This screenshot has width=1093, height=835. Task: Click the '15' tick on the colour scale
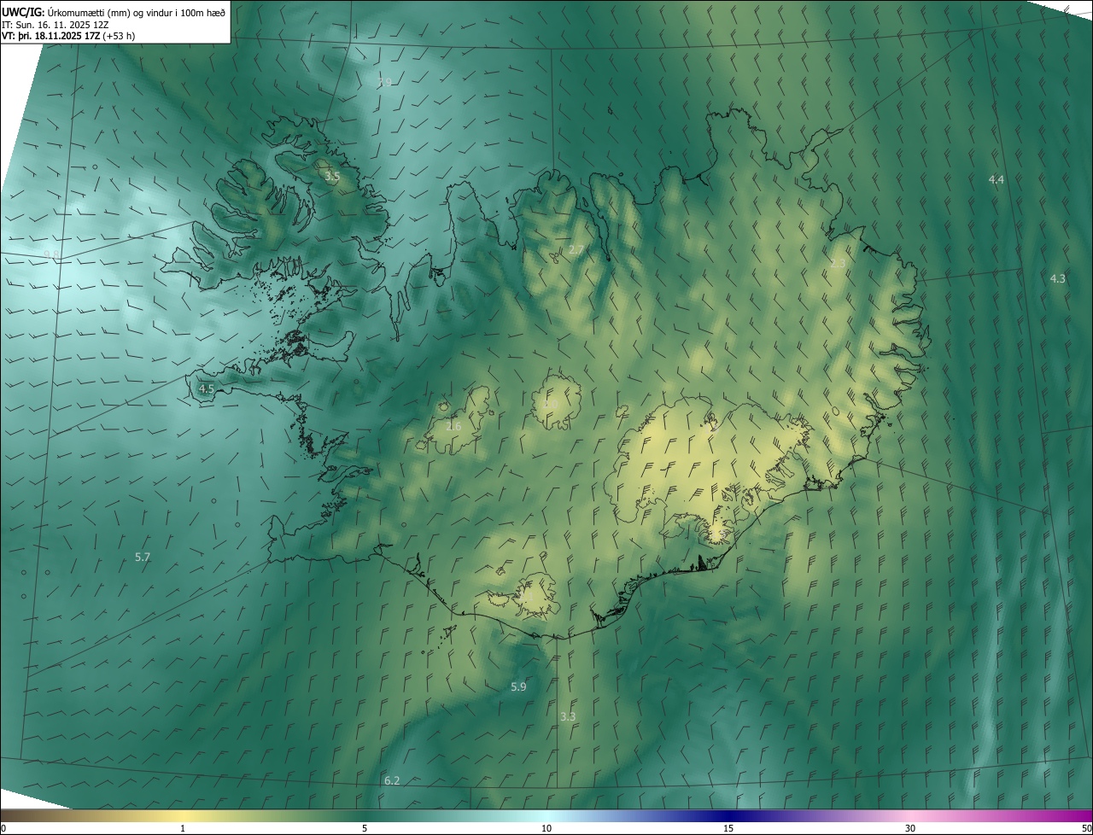(728, 828)
